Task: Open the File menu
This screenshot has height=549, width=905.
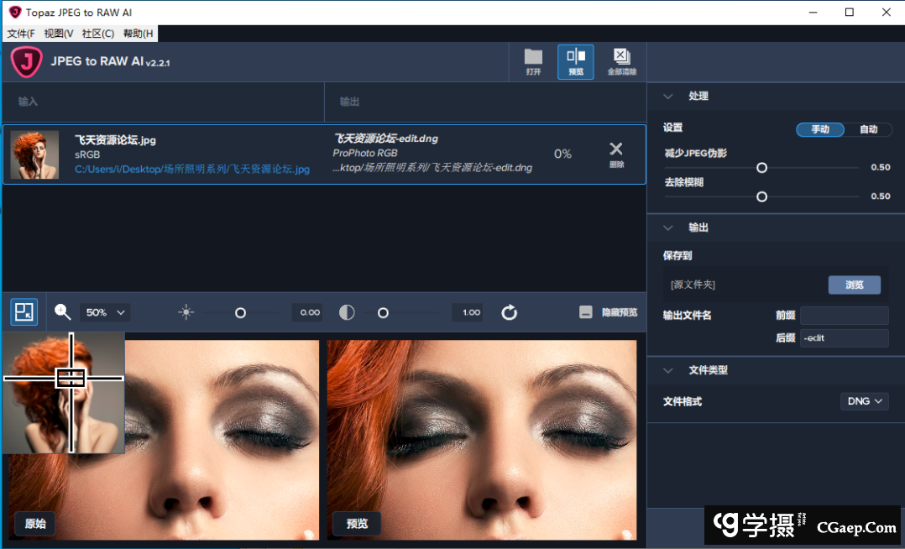Action: pyautogui.click(x=21, y=34)
